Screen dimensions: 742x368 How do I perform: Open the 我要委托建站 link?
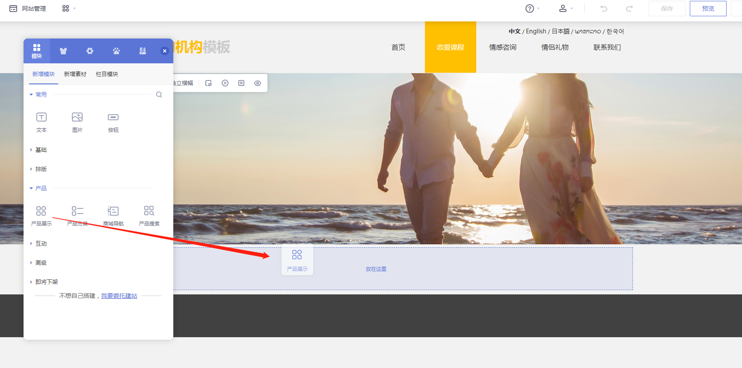pyautogui.click(x=119, y=296)
